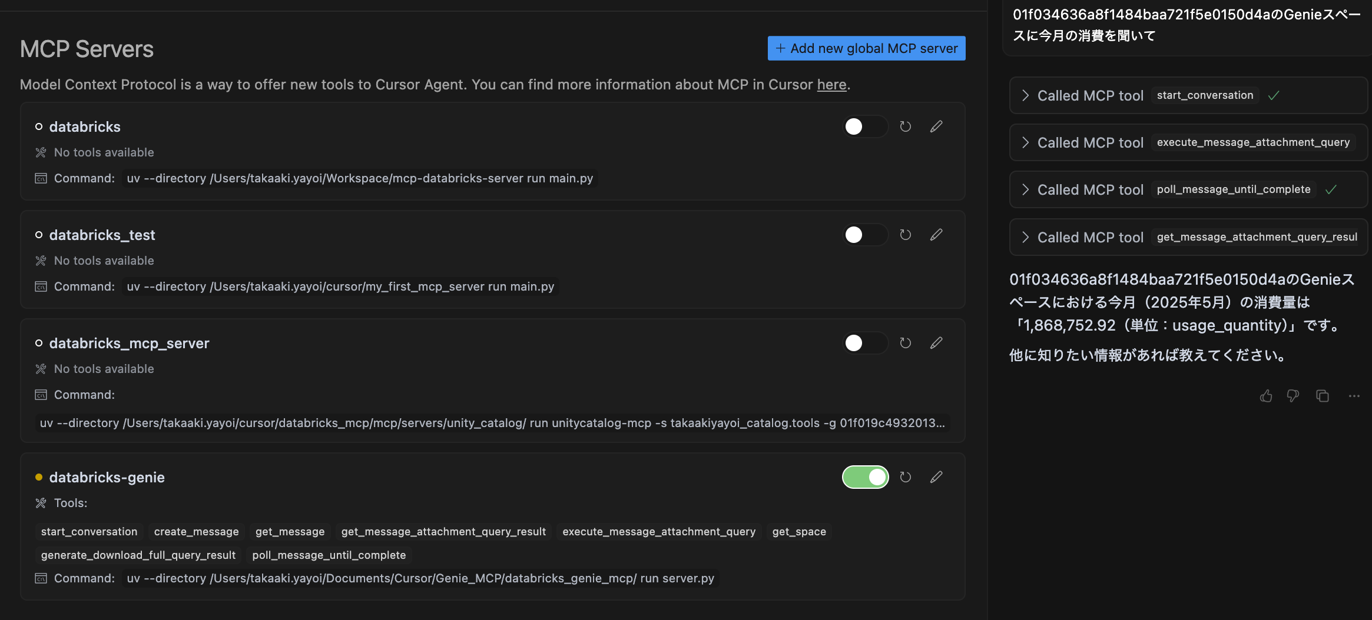This screenshot has width=1372, height=620.
Task: Edit the databricks-genie server configuration
Action: [x=936, y=477]
